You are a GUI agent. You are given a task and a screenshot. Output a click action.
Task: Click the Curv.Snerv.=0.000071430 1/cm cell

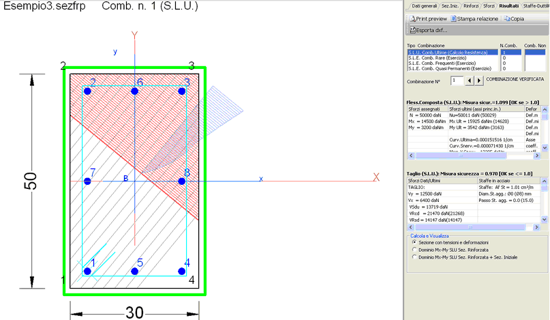point(486,146)
